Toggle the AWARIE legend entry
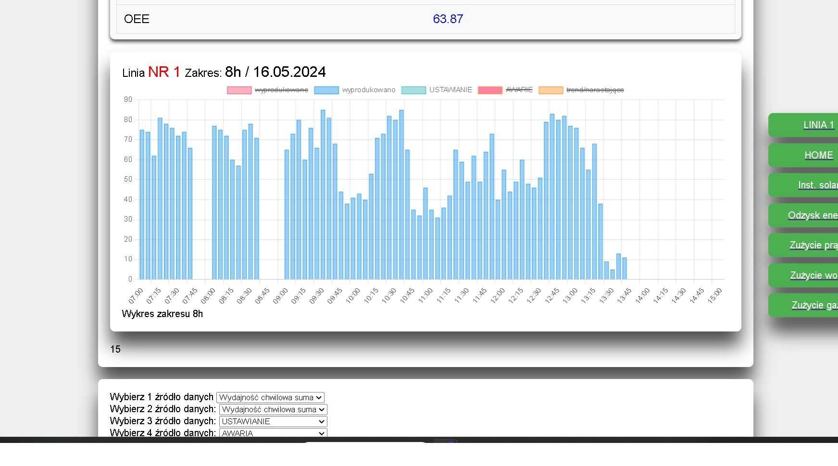 point(505,90)
